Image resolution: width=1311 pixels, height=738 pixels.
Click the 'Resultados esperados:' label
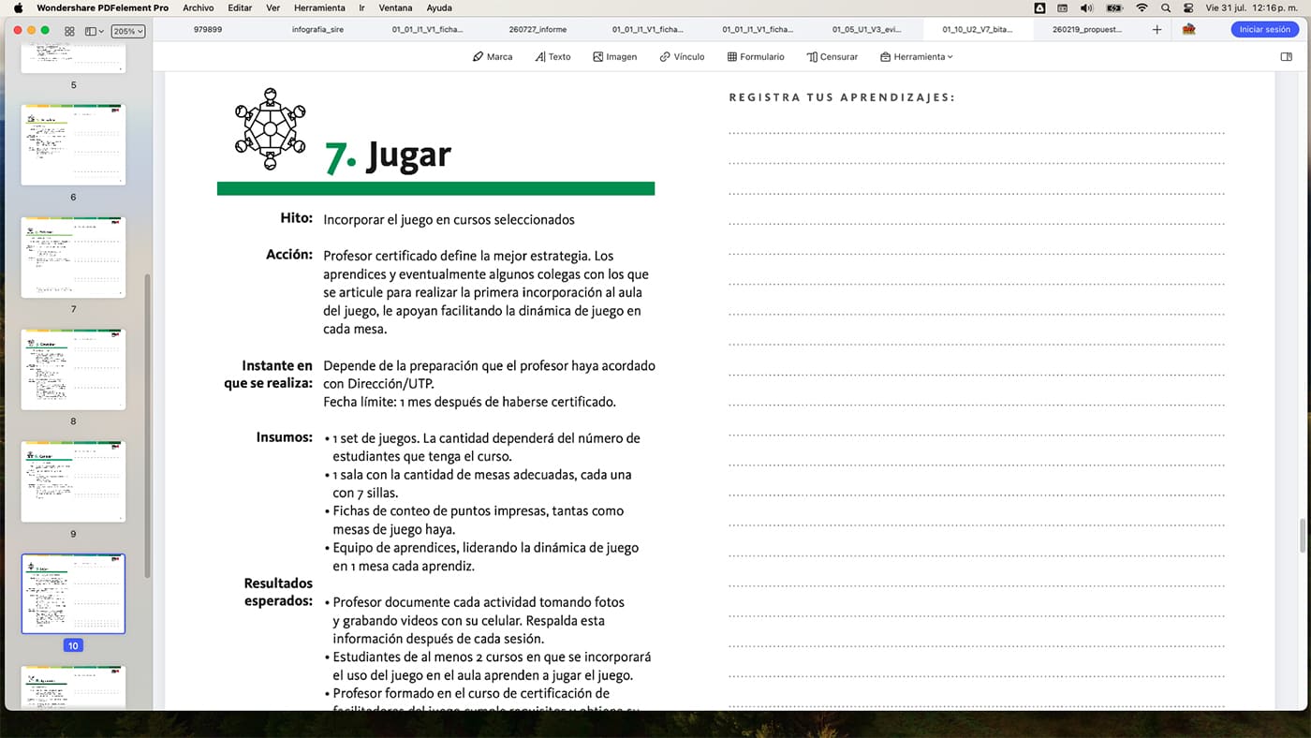pos(278,592)
